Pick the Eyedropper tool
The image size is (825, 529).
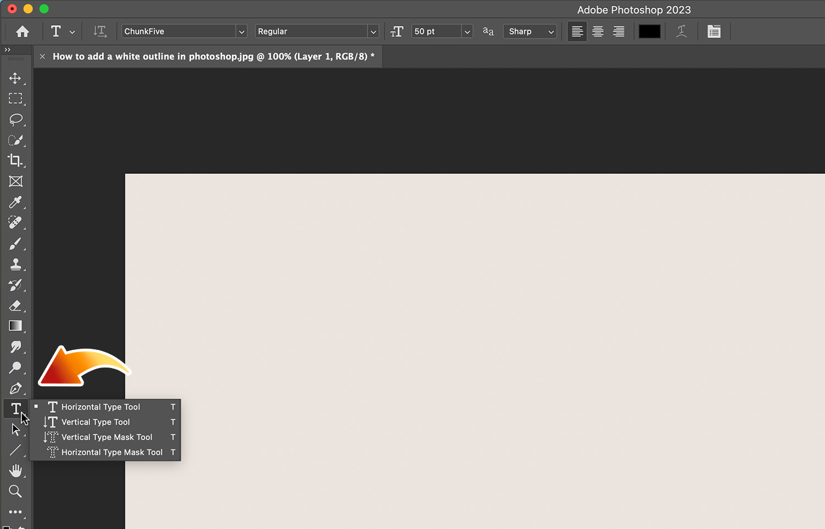pos(16,202)
